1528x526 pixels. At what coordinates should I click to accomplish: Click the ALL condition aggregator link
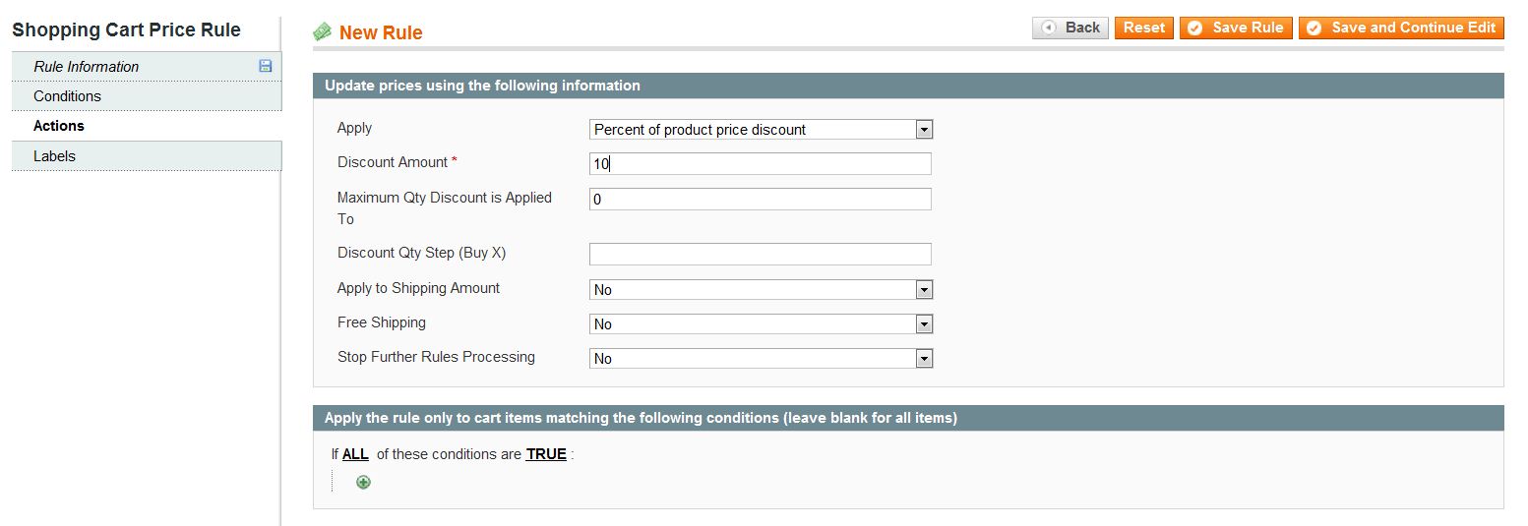355,454
